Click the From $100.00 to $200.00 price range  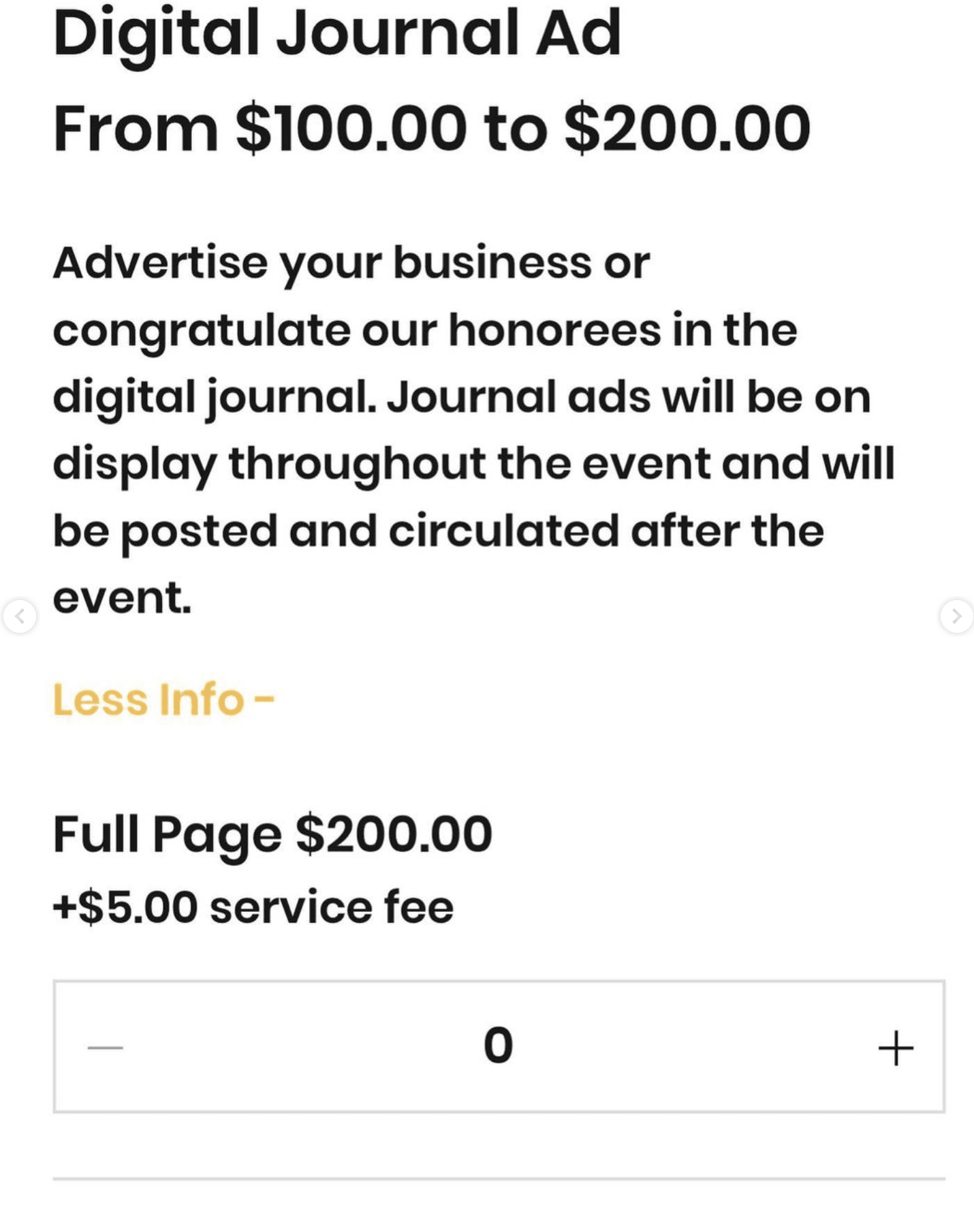(x=432, y=128)
